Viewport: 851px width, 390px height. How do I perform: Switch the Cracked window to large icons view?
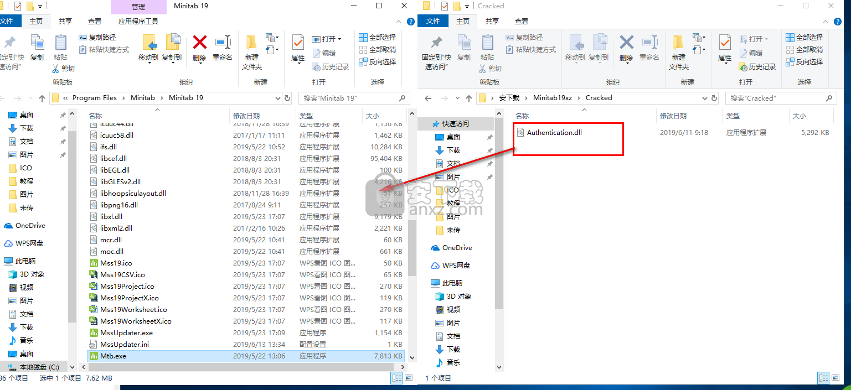pos(835,378)
